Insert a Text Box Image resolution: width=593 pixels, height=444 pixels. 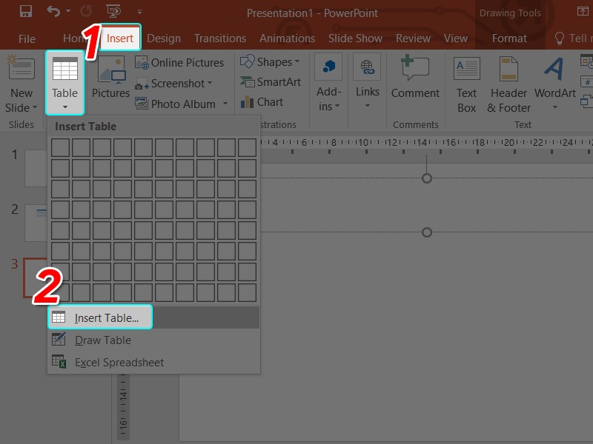pos(466,84)
